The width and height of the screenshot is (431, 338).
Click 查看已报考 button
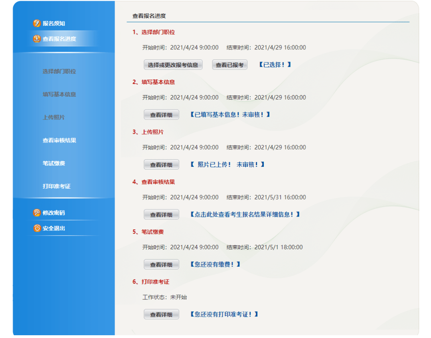click(229, 65)
